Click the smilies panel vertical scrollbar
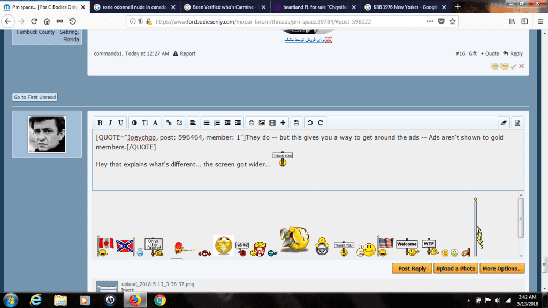The image size is (548, 308). pos(521,218)
